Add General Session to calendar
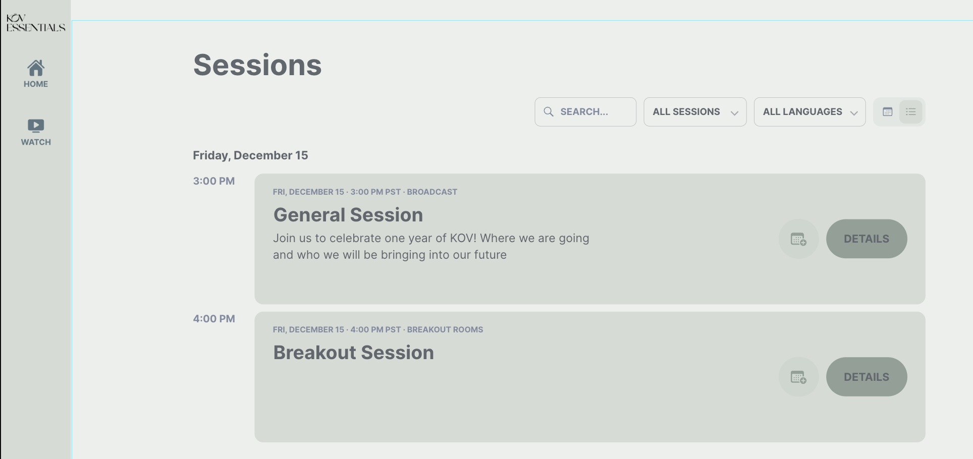Screen dimensions: 973x459 point(798,239)
